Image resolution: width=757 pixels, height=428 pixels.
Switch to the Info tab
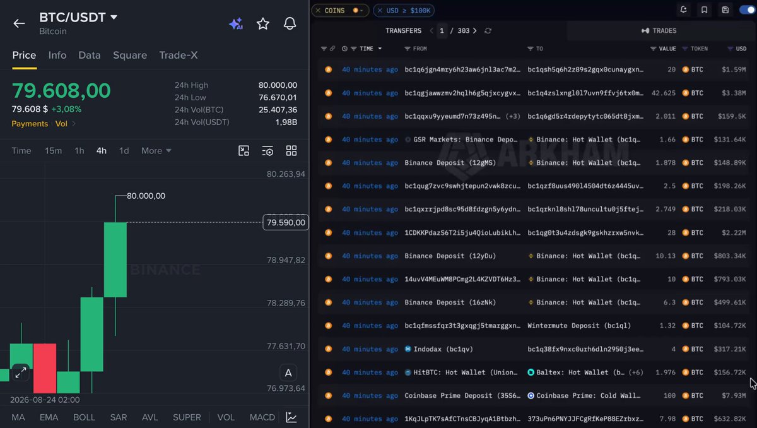point(57,56)
